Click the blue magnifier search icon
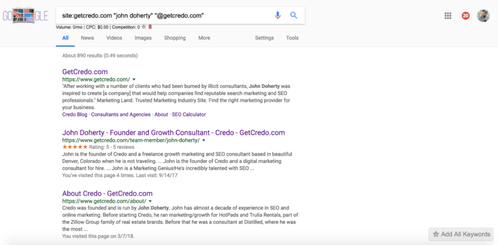This screenshot has width=498, height=245. pos(294,16)
